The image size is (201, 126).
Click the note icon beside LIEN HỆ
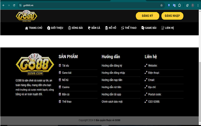point(163,28)
